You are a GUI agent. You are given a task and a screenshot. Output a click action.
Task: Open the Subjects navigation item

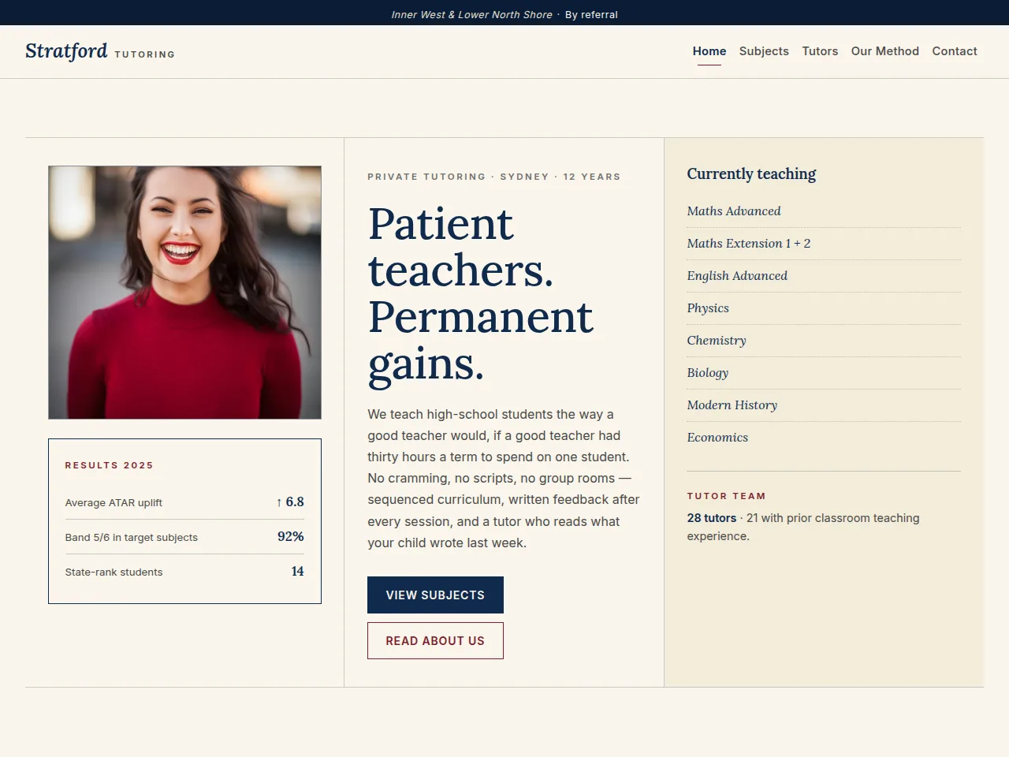764,51
